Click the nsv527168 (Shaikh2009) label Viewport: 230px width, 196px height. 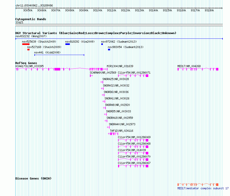click(x=44, y=47)
